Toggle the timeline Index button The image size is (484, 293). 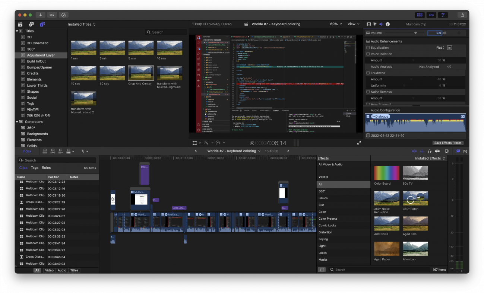click(27, 151)
